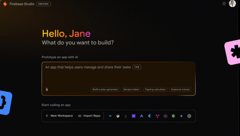This screenshot has width=240, height=136.
Task: Click the PREVIEW badge
Action: [43, 4]
